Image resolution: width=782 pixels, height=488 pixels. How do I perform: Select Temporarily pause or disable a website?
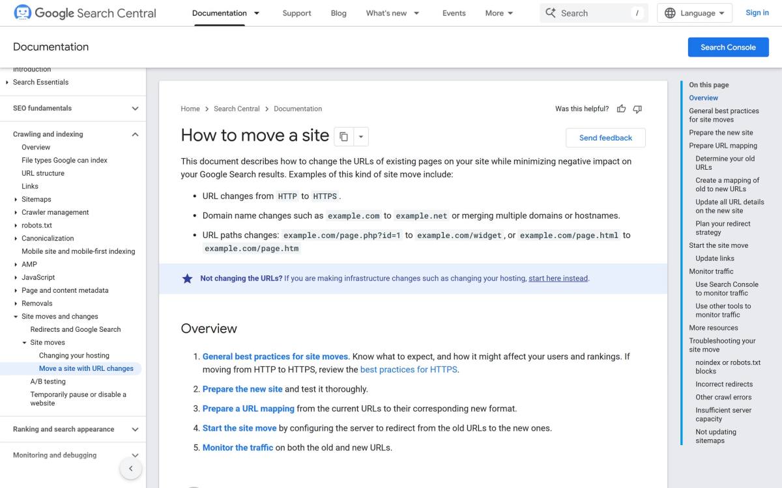point(78,399)
